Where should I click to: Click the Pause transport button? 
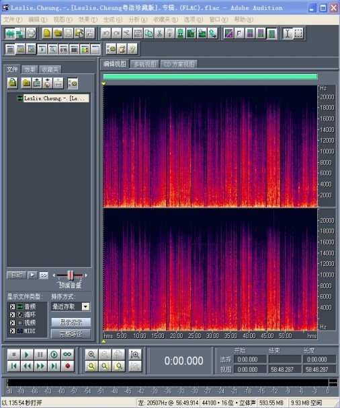point(40,354)
